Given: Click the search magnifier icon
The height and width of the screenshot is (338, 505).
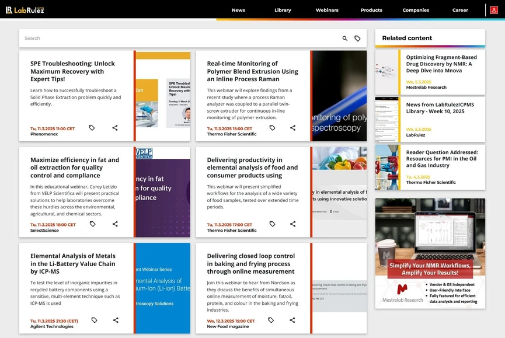Looking at the screenshot, I should [345, 39].
